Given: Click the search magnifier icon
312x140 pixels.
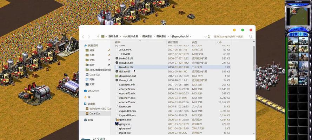Looking at the screenshot, I should coord(251,37).
